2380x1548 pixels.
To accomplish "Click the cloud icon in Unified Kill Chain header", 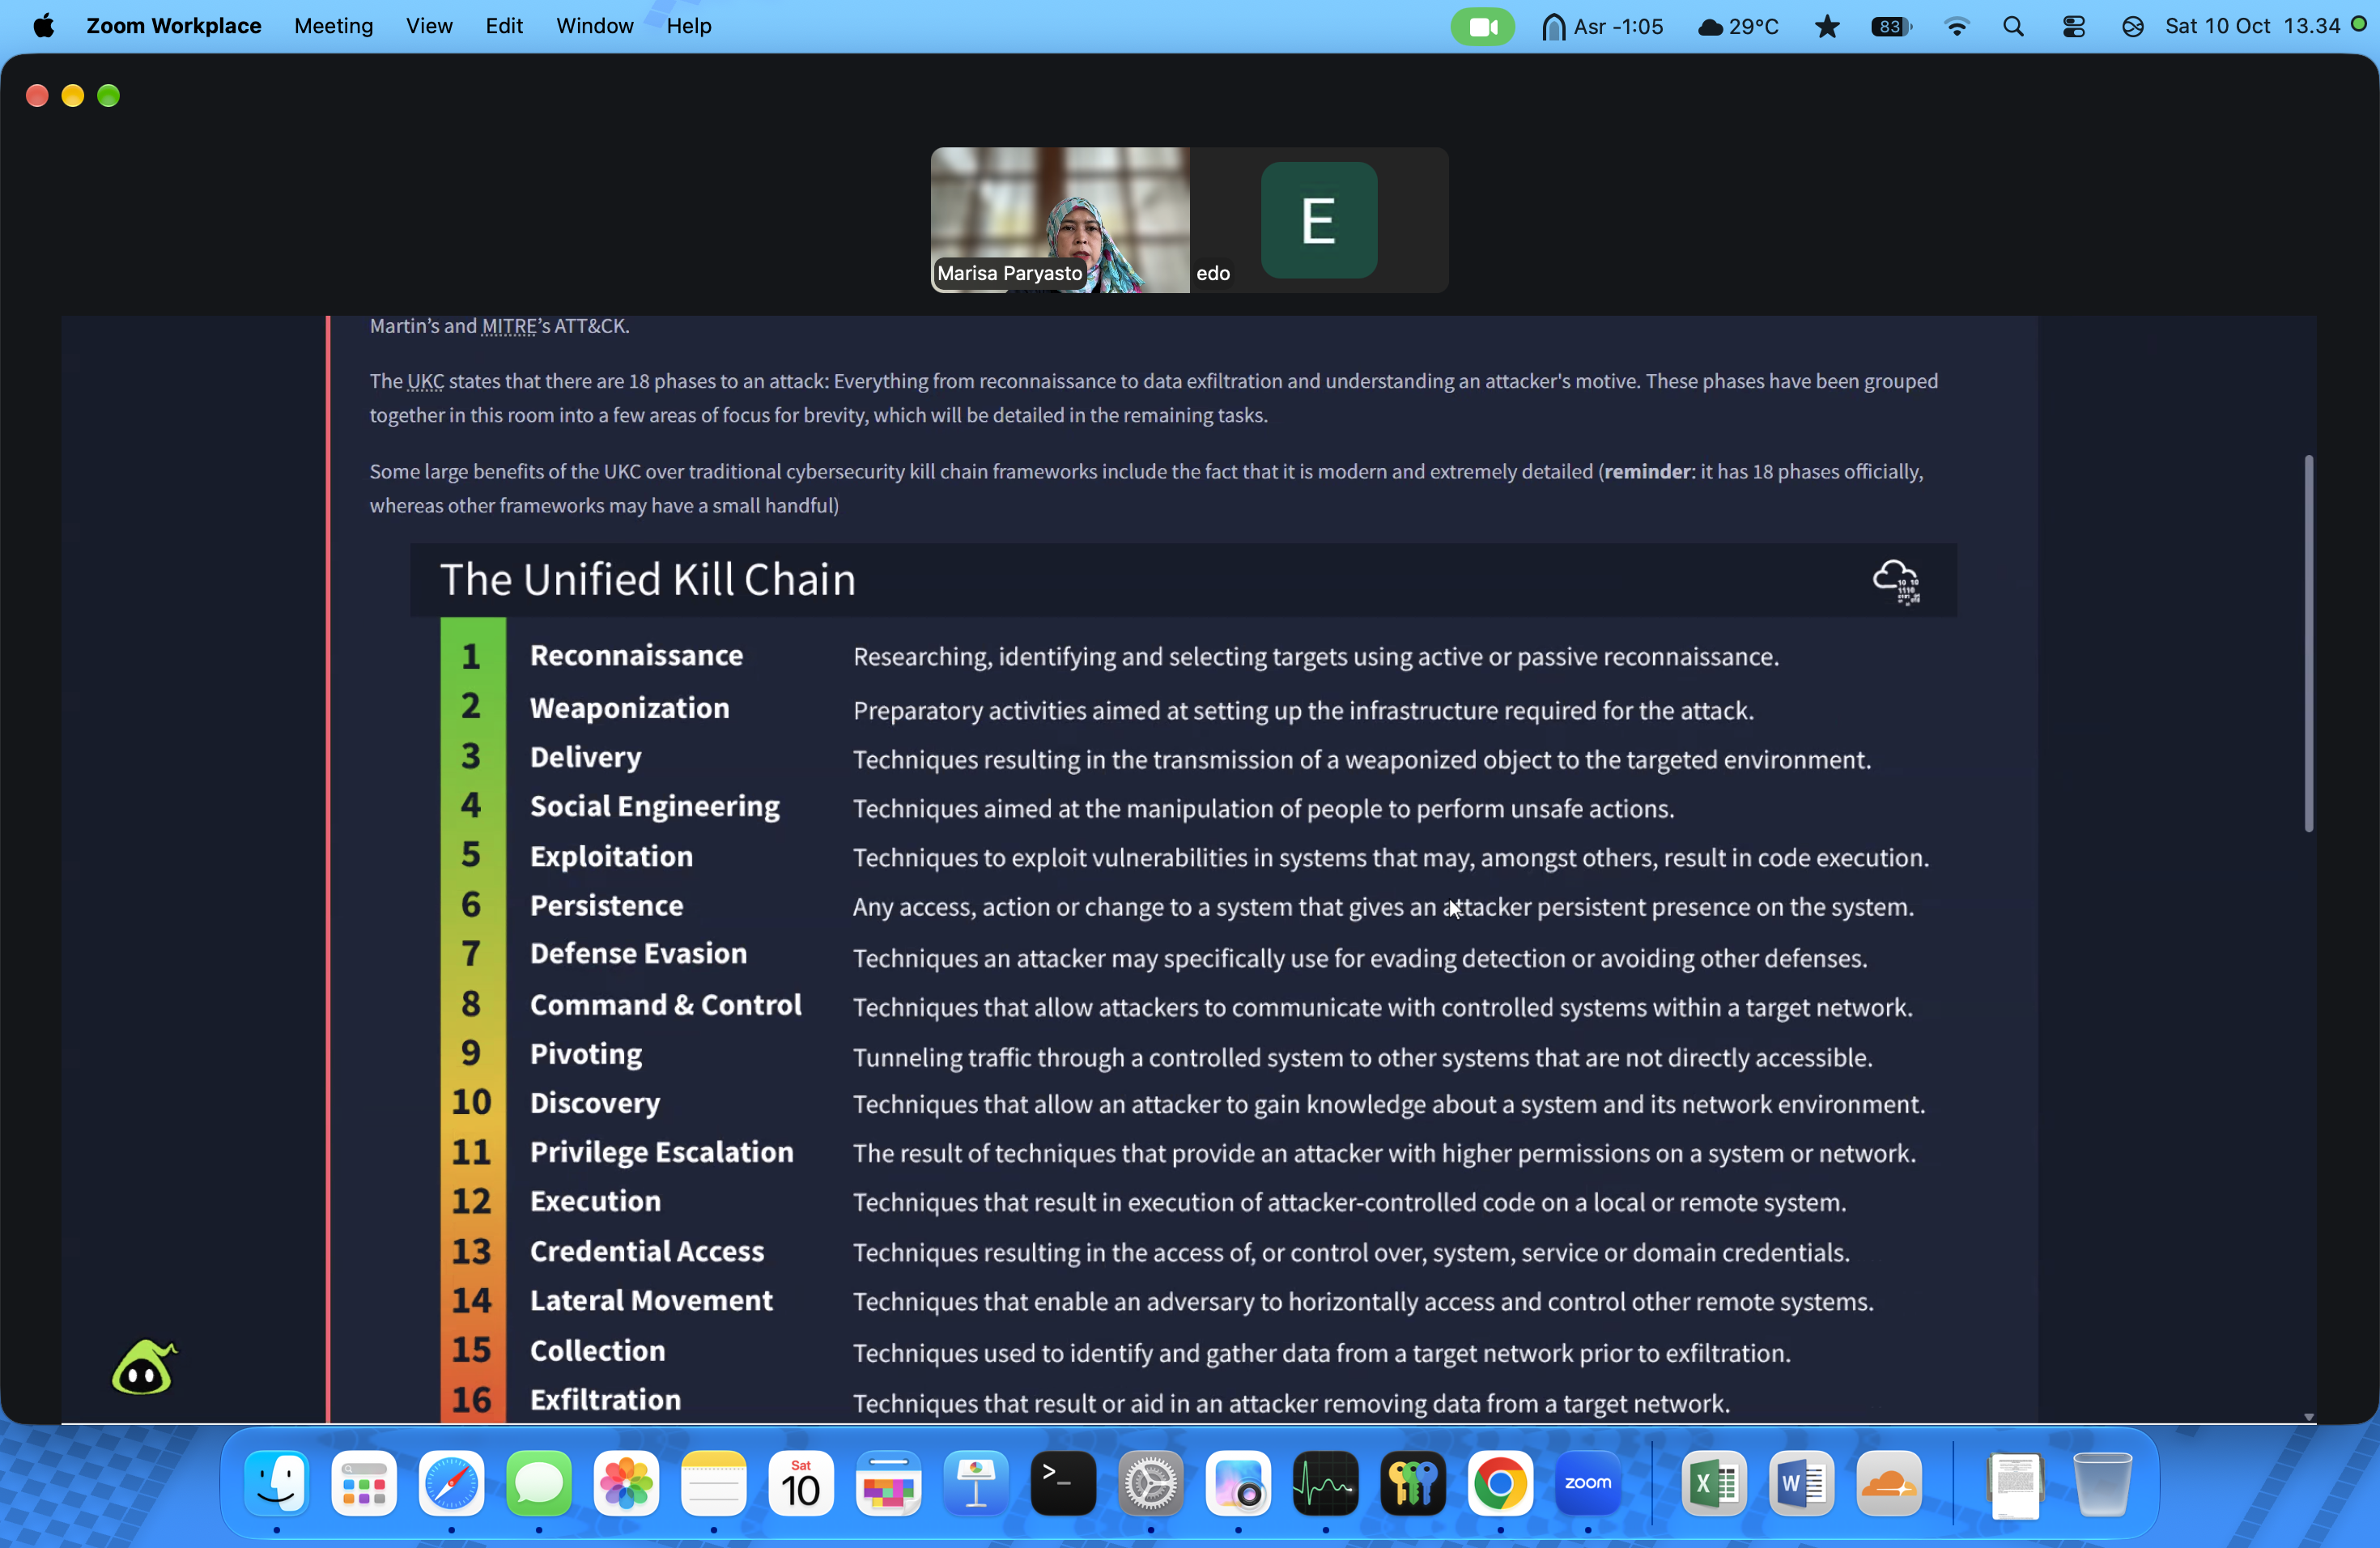I will 1896,581.
